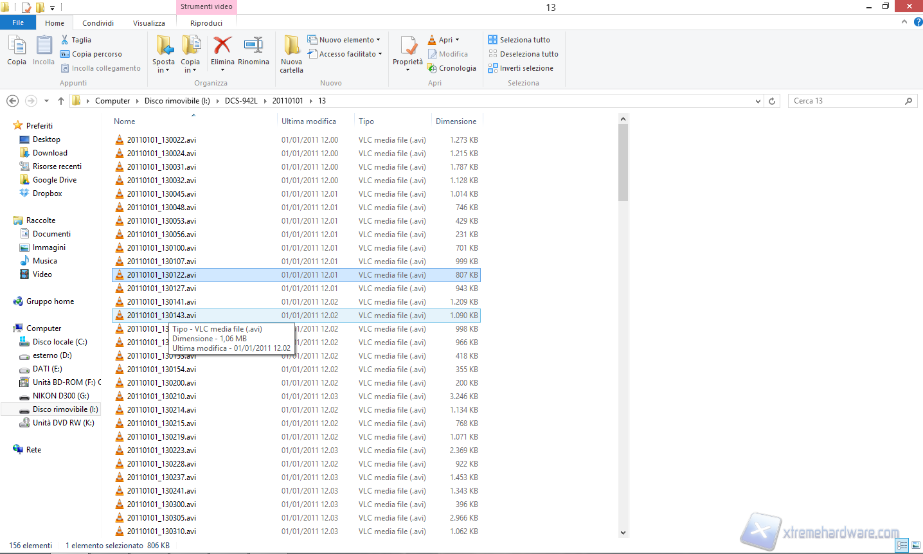Open the address bar history dropdown arrow

click(x=758, y=101)
